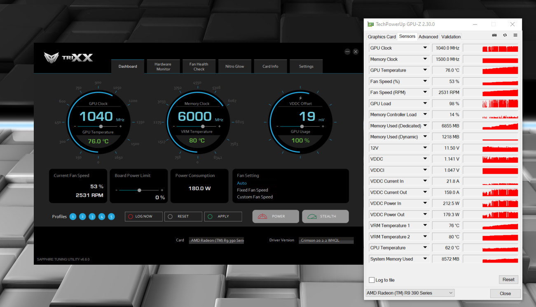Image resolution: width=536 pixels, height=307 pixels.
Task: Select profile 3 in TRIXX
Action: coord(92,217)
